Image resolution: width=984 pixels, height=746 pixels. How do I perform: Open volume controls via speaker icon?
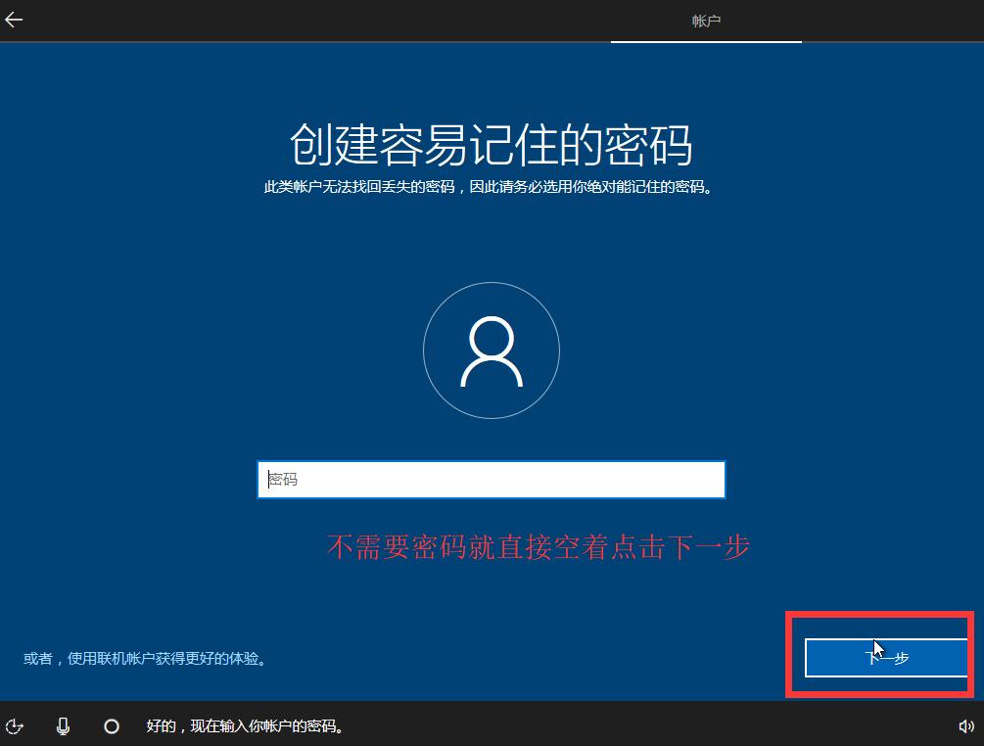(967, 726)
